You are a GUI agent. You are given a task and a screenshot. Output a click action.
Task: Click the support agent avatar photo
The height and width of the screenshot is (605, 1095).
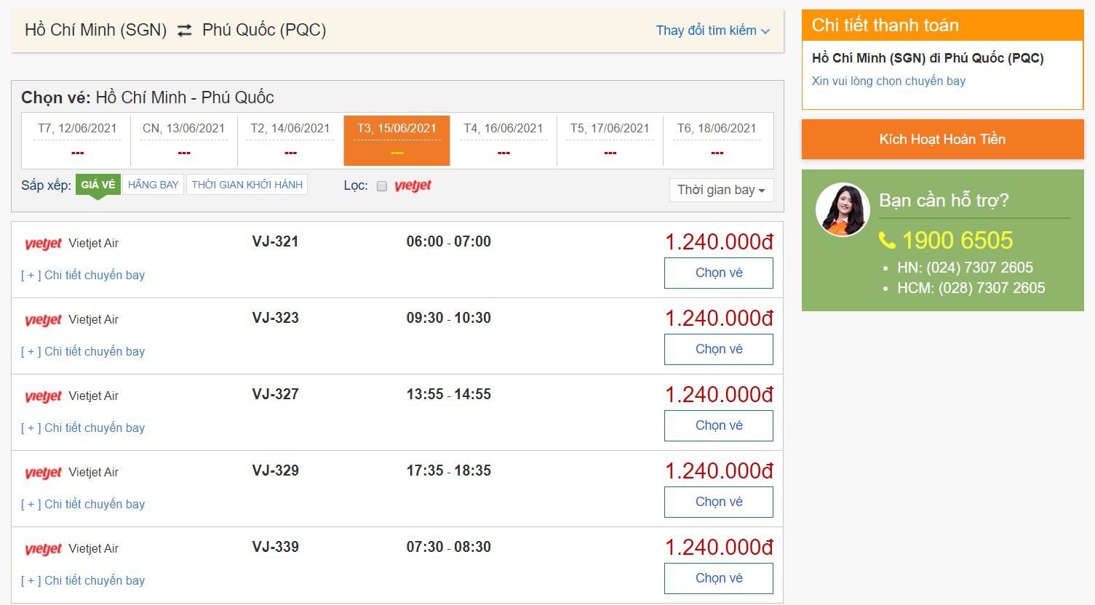click(843, 209)
